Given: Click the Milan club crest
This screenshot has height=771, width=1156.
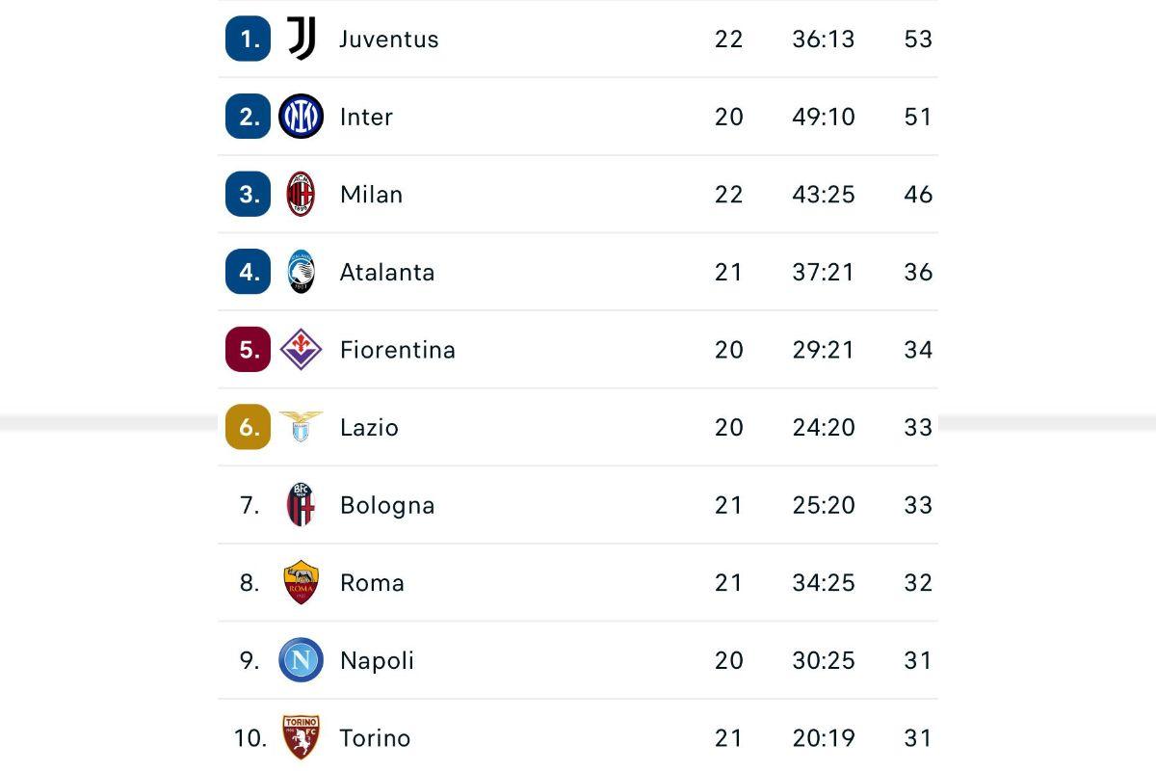Looking at the screenshot, I should [x=301, y=194].
